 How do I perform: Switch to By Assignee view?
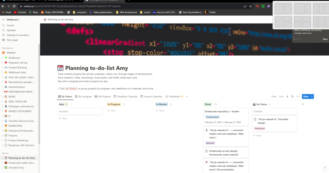pyautogui.click(x=83, y=96)
